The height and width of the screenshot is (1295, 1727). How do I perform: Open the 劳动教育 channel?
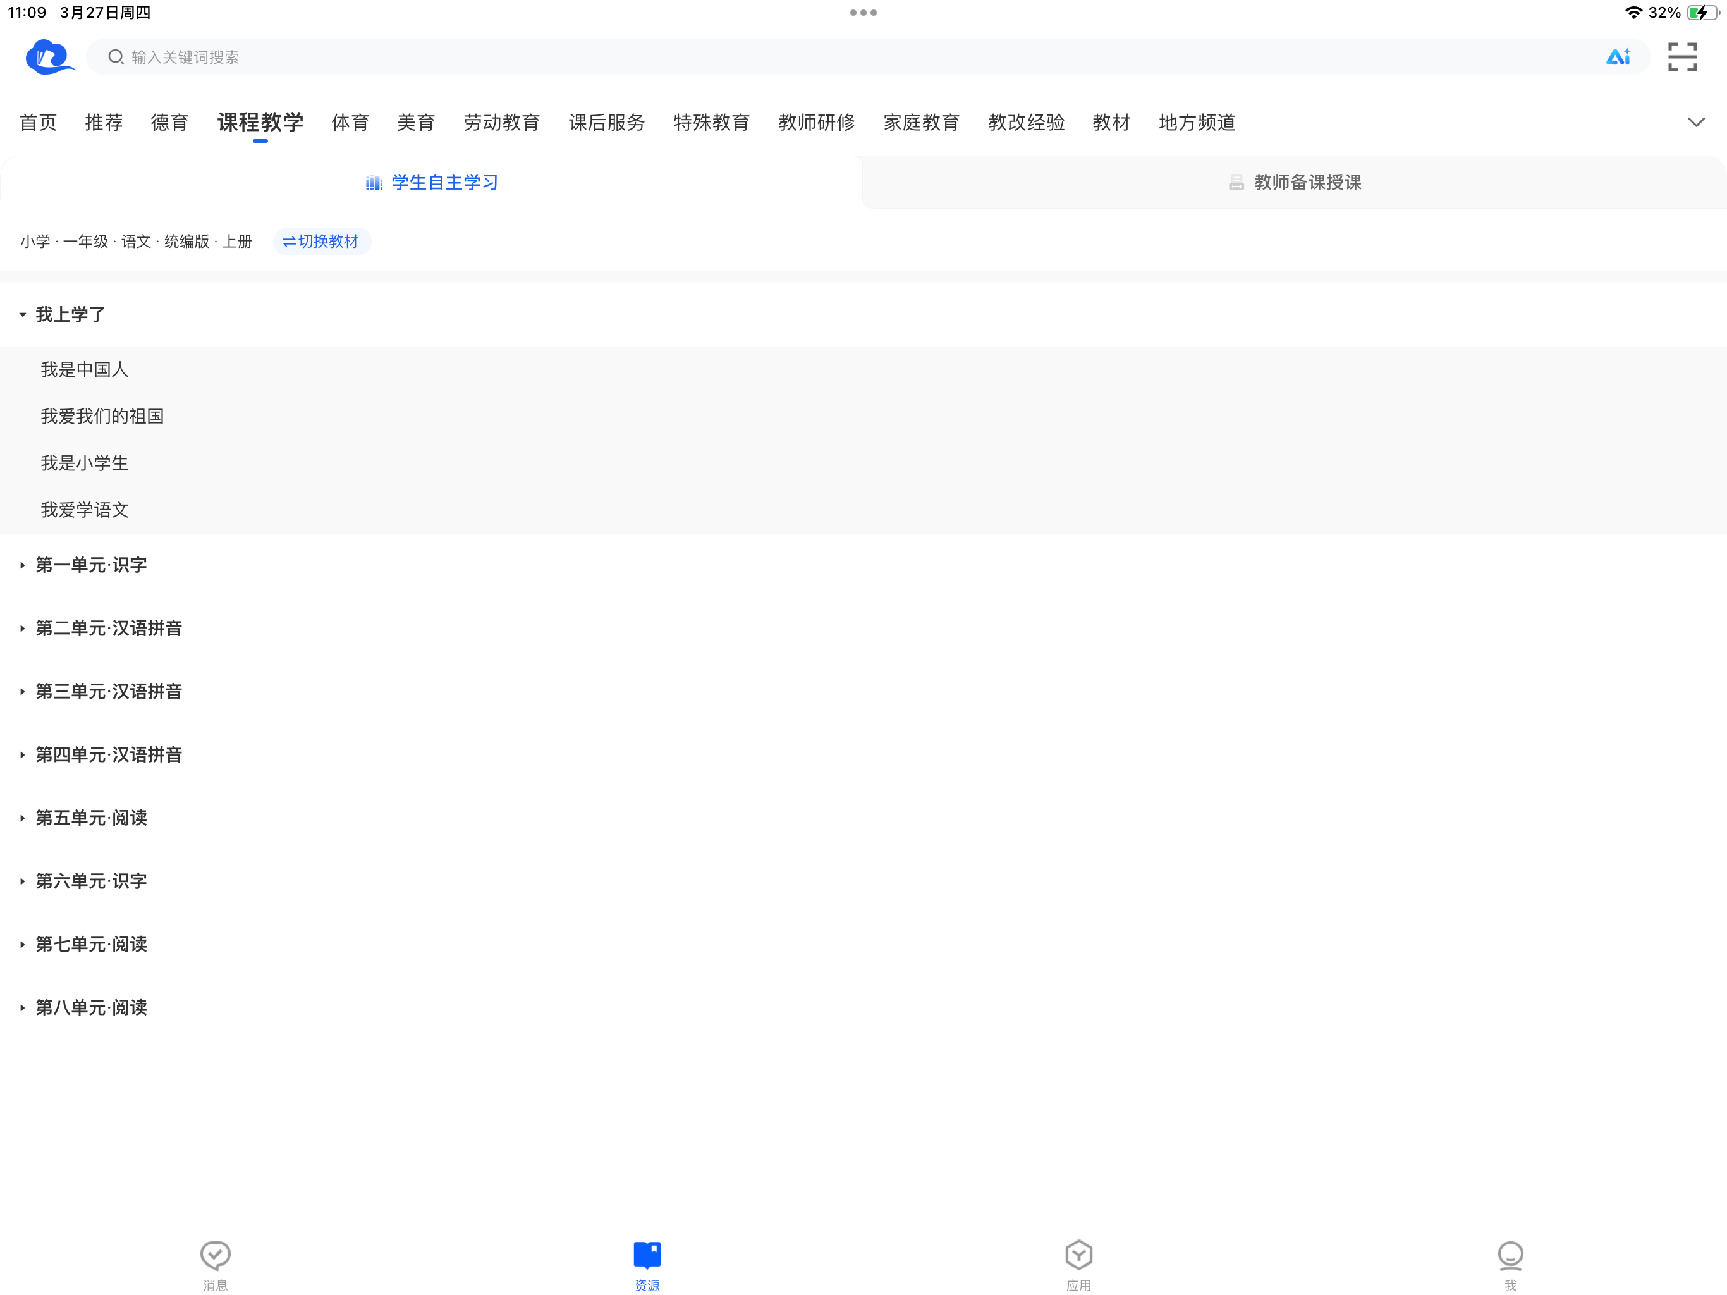[x=501, y=123]
